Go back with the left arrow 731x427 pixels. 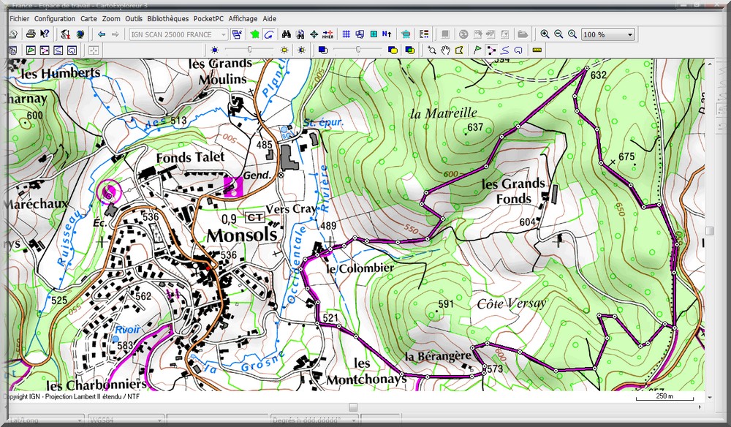coord(102,34)
